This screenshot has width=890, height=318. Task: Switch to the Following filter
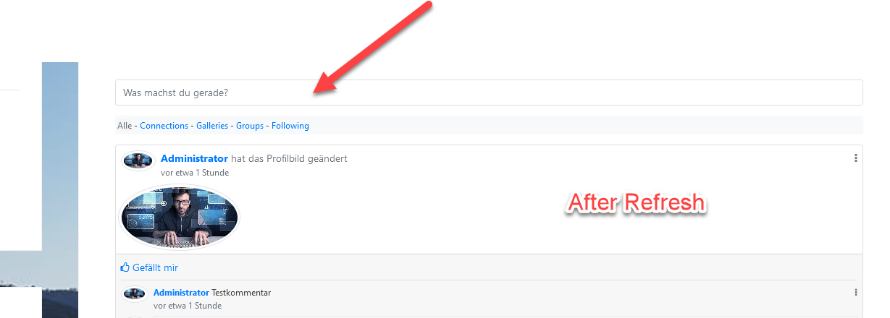tap(290, 126)
